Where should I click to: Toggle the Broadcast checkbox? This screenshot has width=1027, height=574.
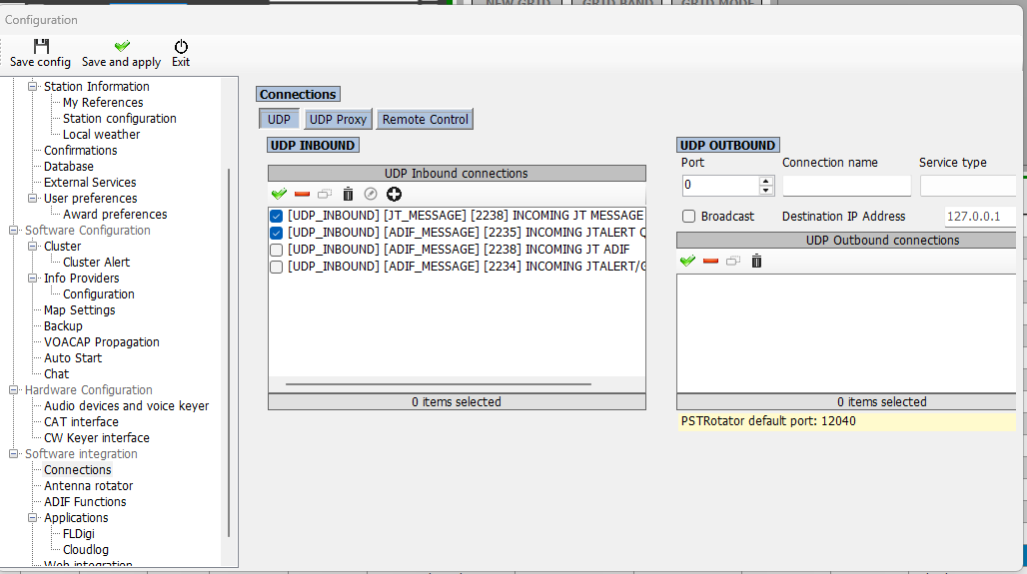689,217
